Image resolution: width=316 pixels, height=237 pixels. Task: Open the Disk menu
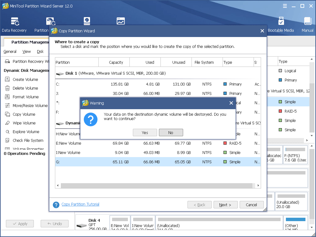pyautogui.click(x=40, y=52)
